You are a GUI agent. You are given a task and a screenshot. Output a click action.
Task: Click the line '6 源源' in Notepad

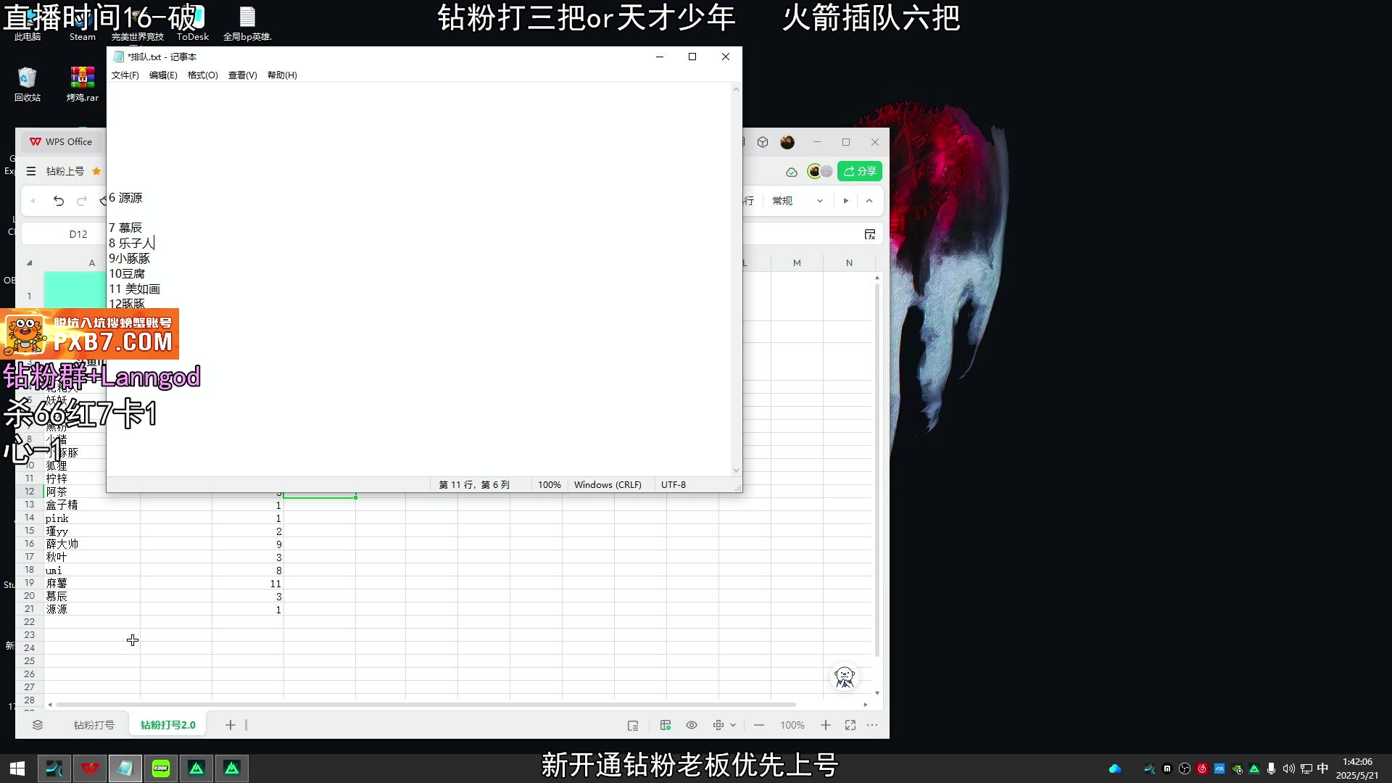pyautogui.click(x=125, y=198)
